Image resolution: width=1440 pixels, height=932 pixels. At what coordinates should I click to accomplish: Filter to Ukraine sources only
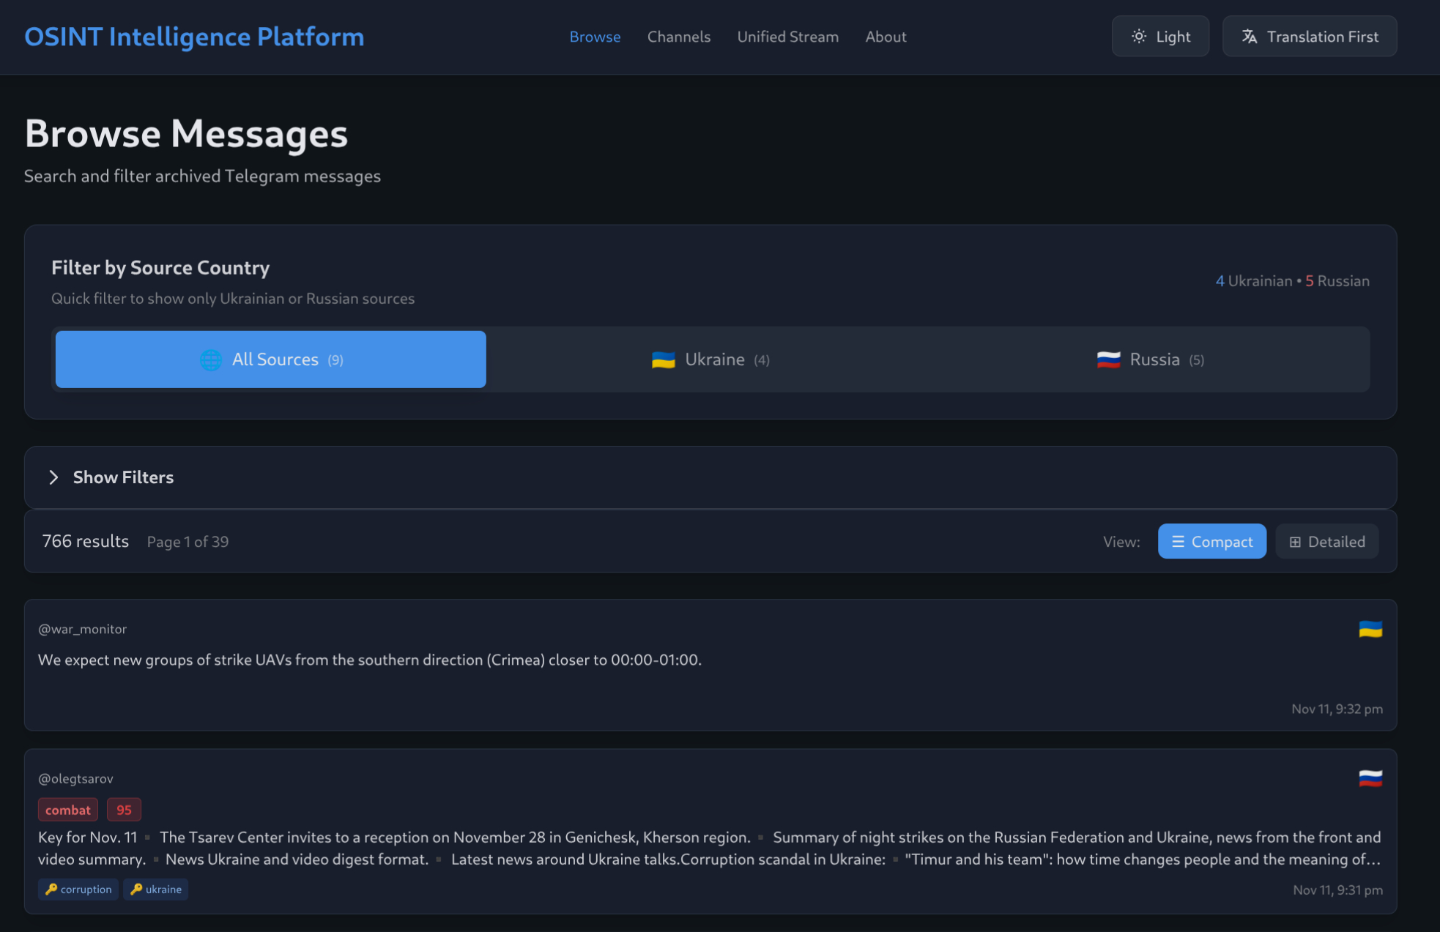point(710,359)
